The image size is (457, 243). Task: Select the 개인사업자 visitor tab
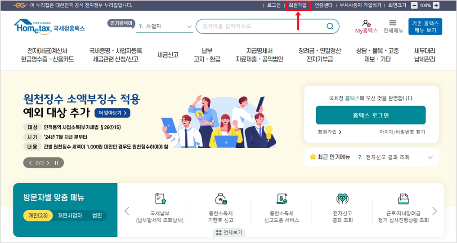point(70,216)
